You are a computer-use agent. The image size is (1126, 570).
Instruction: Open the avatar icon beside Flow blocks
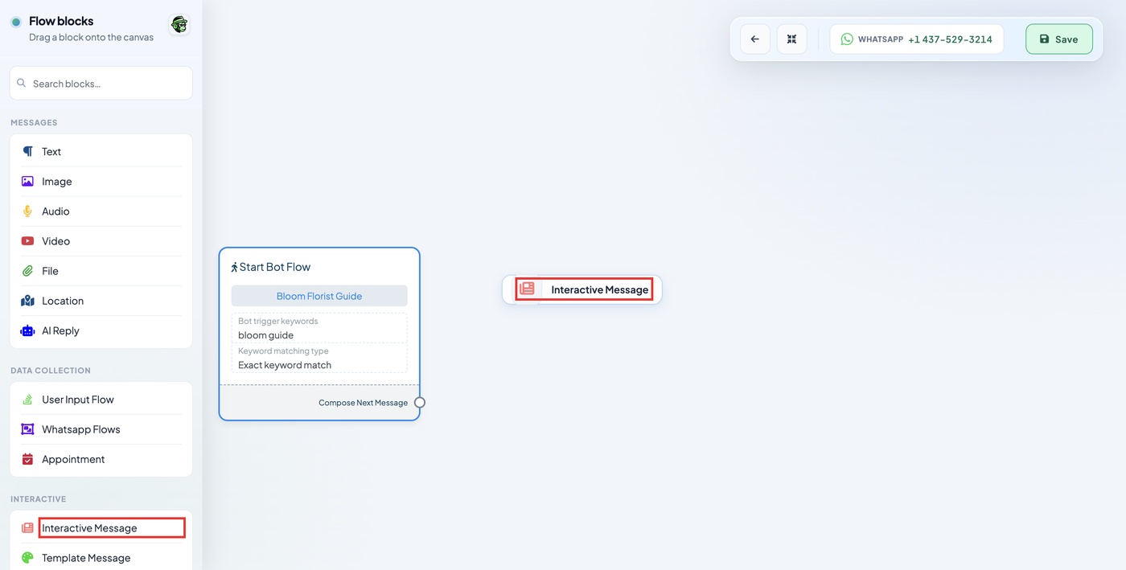179,25
